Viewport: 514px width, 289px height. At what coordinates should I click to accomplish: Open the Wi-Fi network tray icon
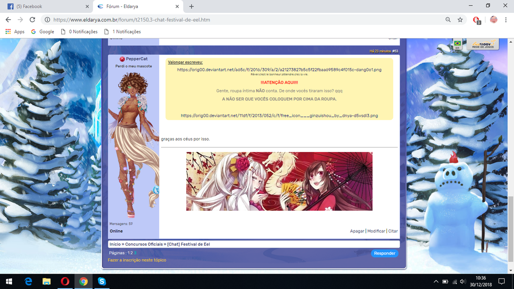pyautogui.click(x=455, y=281)
